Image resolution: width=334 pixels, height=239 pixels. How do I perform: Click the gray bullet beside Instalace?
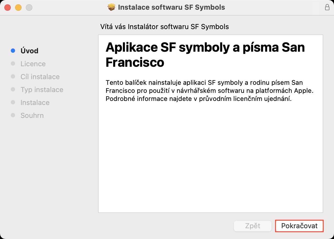(x=13, y=102)
